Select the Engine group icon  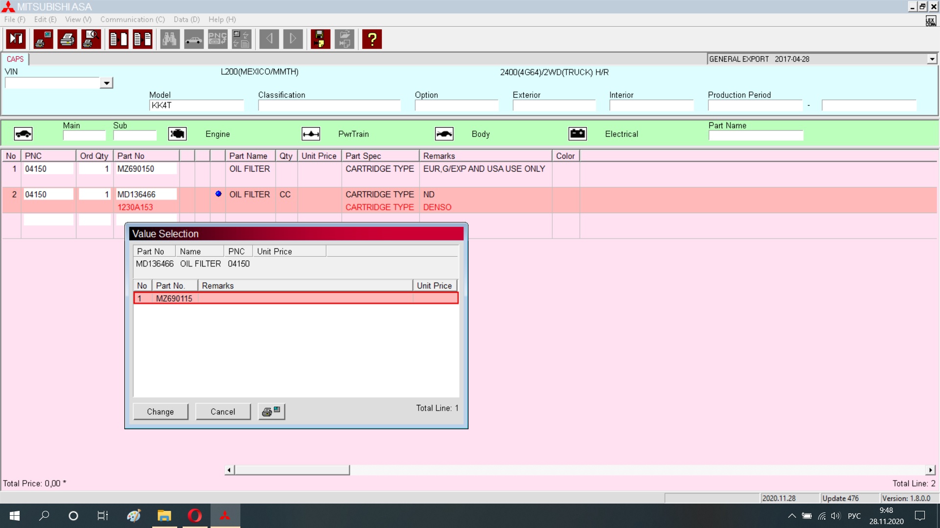pos(177,134)
